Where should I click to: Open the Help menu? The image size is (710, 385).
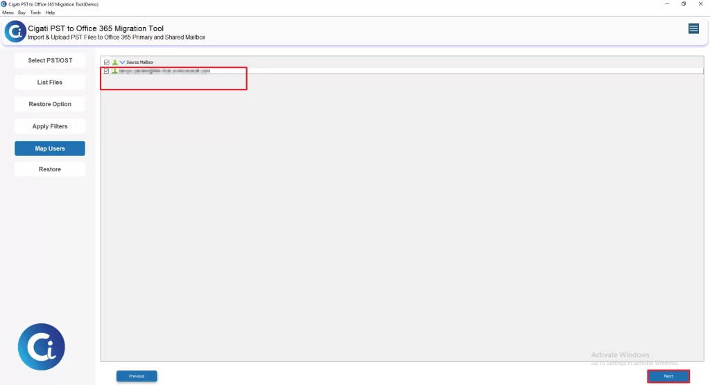[x=50, y=12]
